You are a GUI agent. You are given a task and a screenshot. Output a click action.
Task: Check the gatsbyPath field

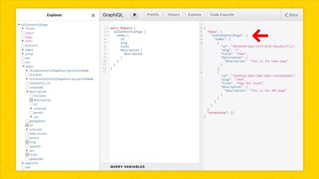pyautogui.click(x=27, y=121)
